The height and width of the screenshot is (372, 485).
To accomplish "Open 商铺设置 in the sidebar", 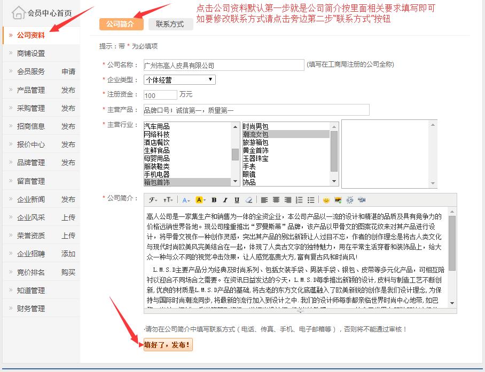I will pos(31,53).
